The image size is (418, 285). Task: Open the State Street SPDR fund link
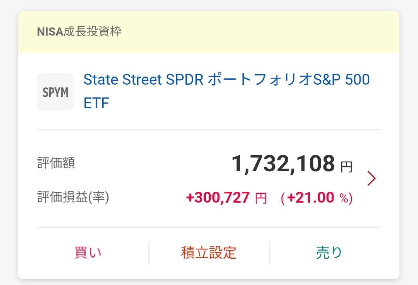click(226, 80)
